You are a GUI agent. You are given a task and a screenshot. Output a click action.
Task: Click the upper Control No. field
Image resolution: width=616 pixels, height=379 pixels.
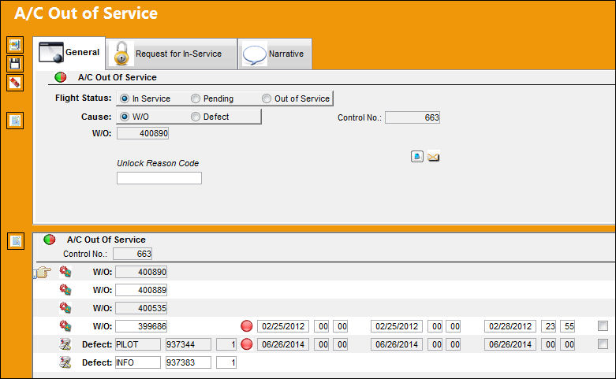[x=413, y=117]
